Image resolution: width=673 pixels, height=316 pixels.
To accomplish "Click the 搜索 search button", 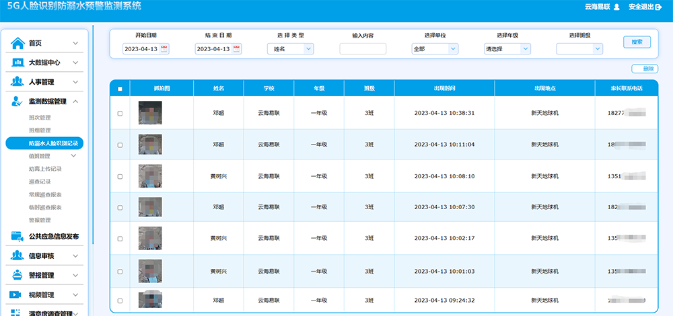I will point(637,42).
